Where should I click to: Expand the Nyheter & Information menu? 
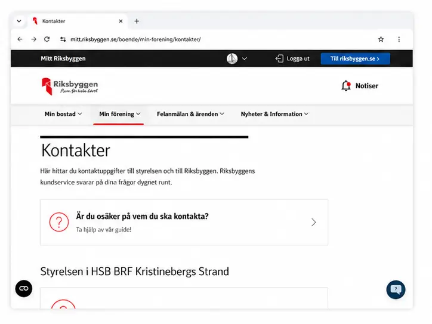(x=274, y=114)
